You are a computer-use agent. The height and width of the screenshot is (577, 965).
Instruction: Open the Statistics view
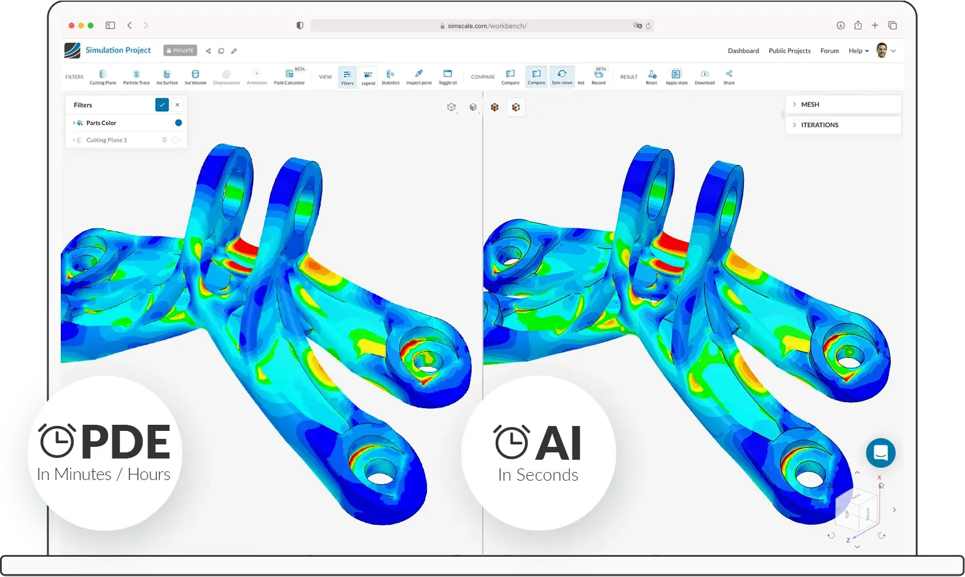(391, 77)
